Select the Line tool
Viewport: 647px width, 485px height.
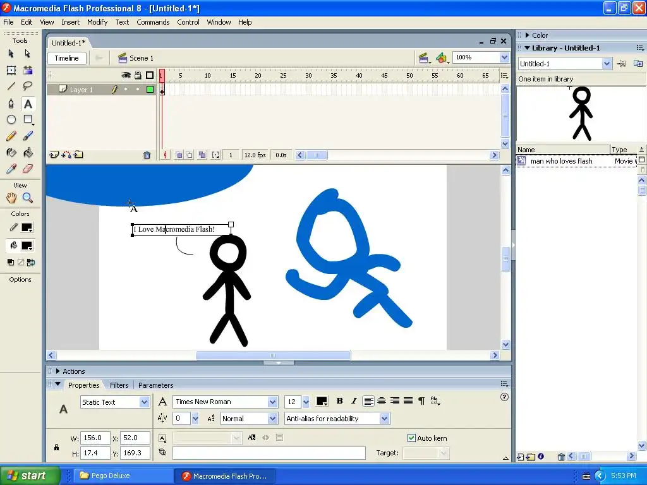11,86
